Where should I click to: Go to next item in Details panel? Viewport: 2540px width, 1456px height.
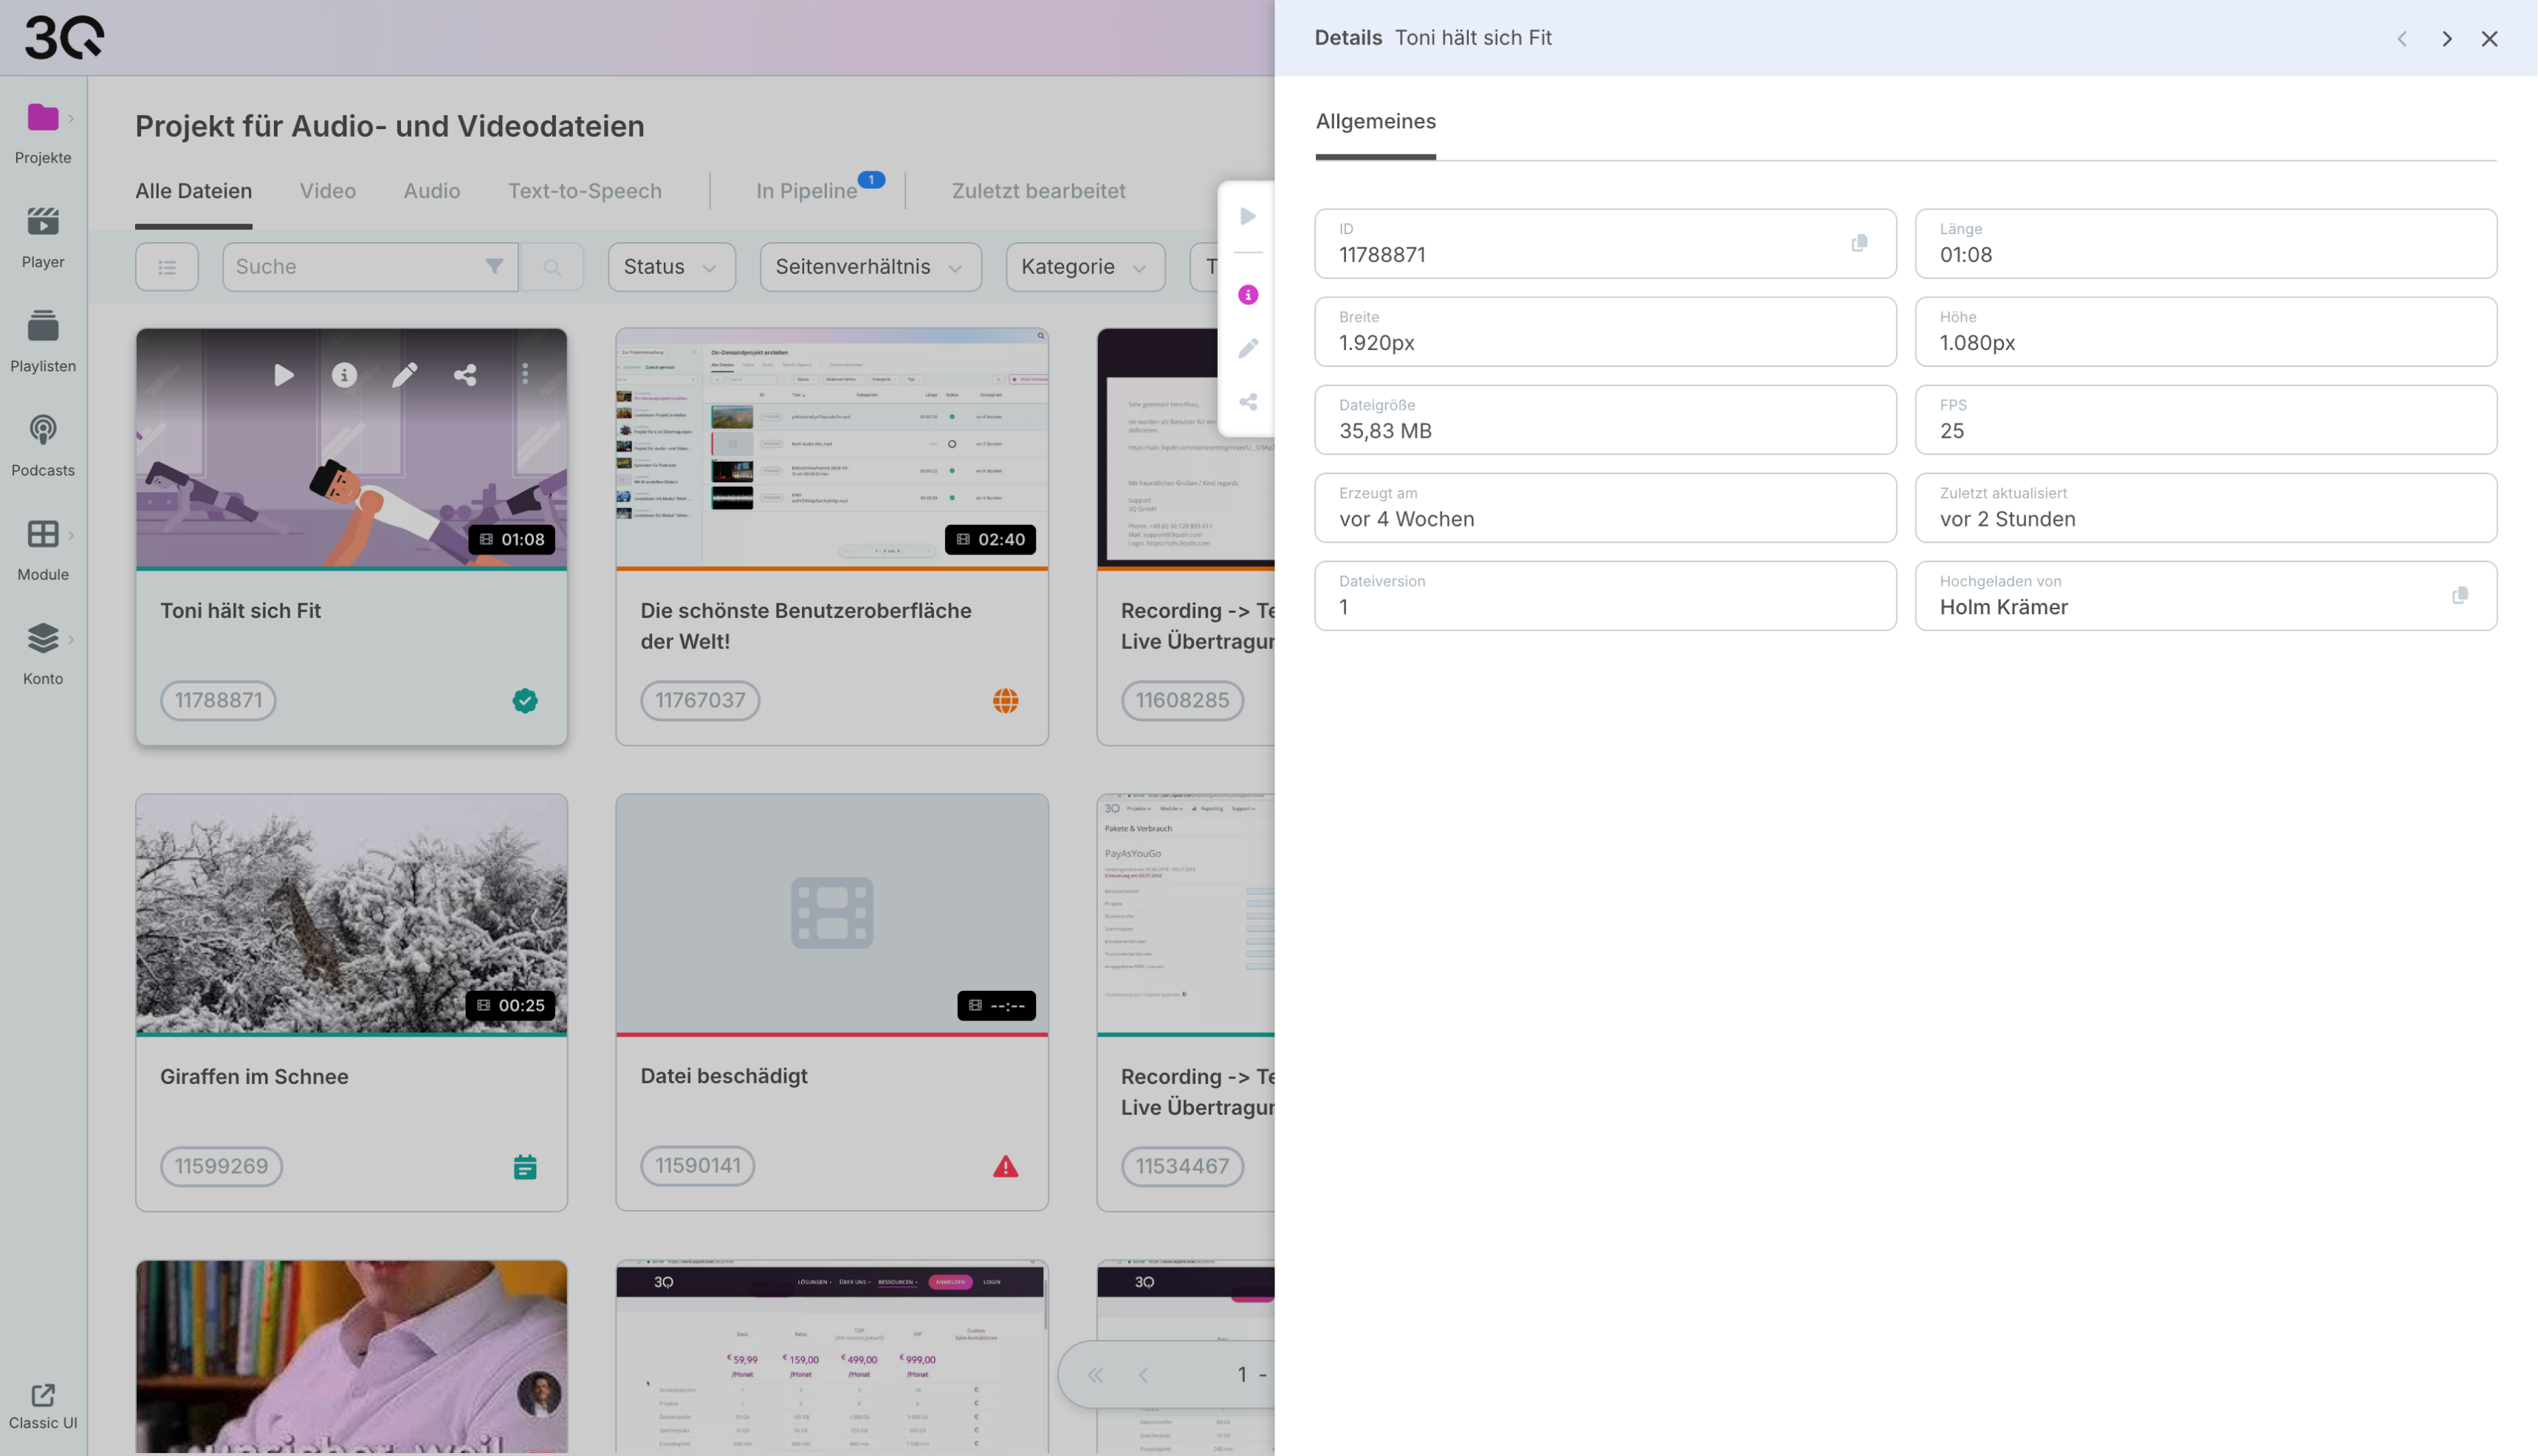[2446, 39]
